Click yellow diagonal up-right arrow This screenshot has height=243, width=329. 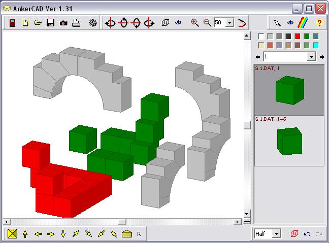tap(76, 234)
